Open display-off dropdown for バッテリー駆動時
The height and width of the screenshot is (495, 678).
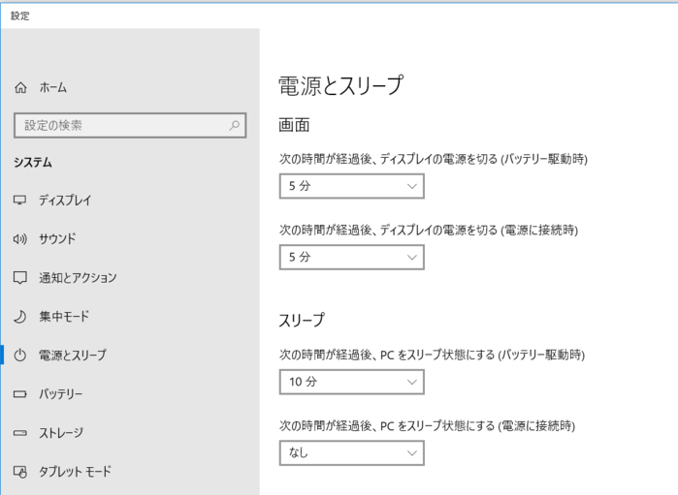pos(351,186)
